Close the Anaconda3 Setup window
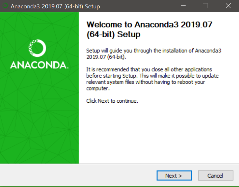 coord(228,6)
